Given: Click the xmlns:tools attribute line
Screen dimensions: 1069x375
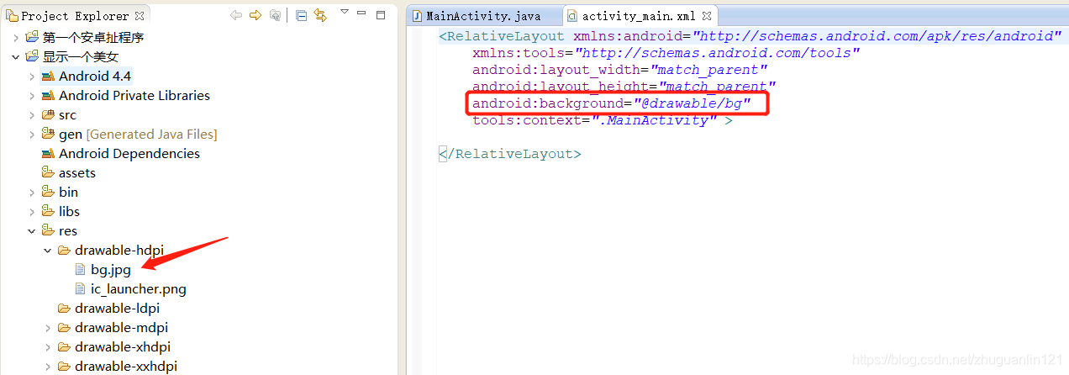Looking at the screenshot, I should click(x=666, y=53).
